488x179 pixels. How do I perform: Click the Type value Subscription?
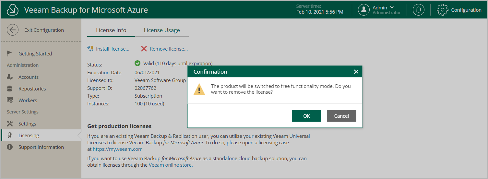coord(148,96)
